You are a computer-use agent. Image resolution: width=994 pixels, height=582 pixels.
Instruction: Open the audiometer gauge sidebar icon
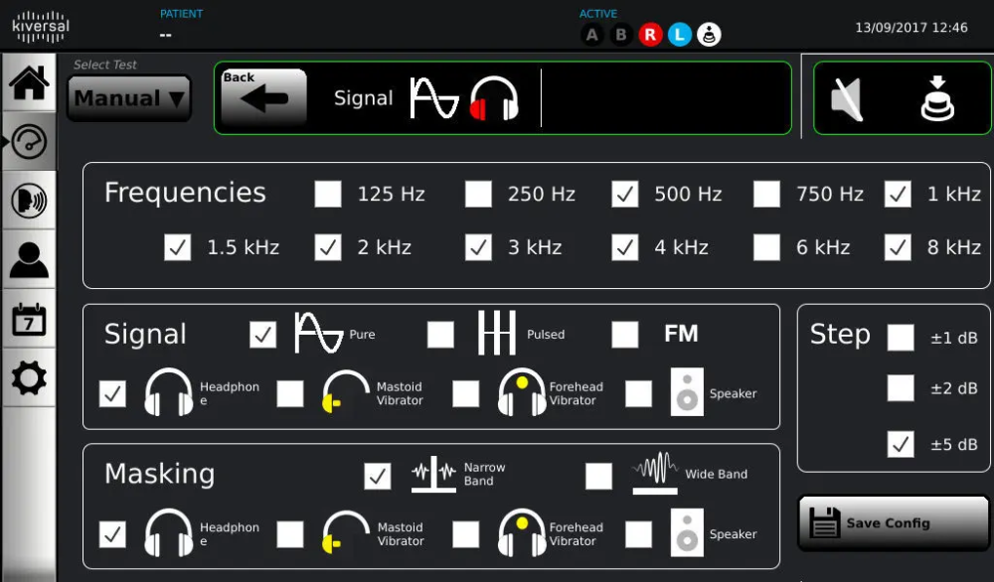point(29,142)
